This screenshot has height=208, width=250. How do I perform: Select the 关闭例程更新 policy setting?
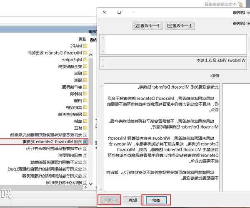tap(67, 155)
